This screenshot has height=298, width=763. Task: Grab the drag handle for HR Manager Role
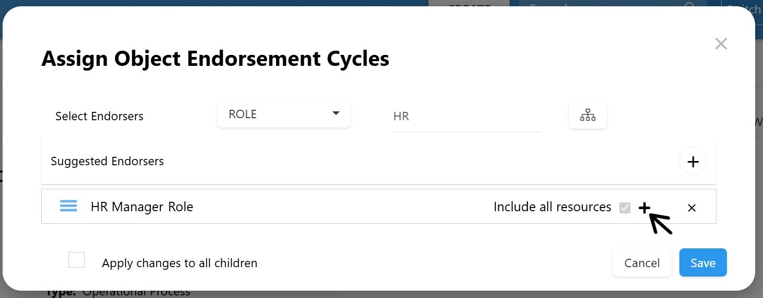[68, 207]
